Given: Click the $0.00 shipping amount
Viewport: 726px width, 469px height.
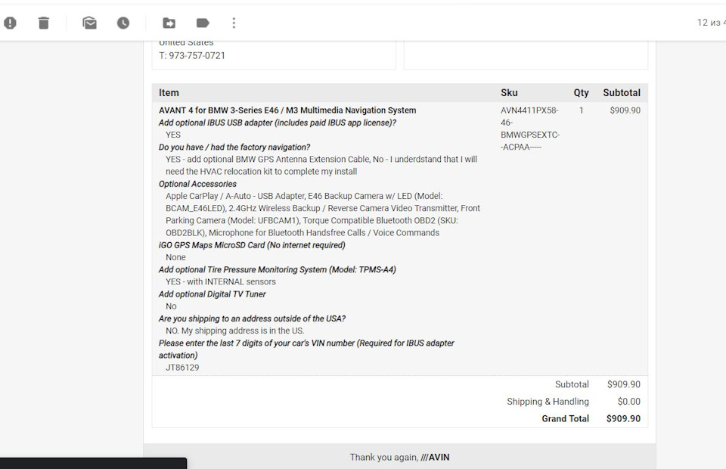Looking at the screenshot, I should 628,402.
